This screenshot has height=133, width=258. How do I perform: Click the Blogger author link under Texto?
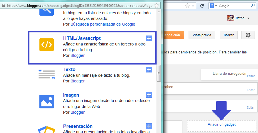[77, 81]
